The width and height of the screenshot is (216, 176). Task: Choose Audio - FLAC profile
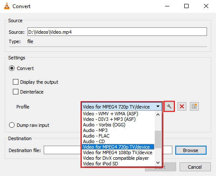[118, 136]
